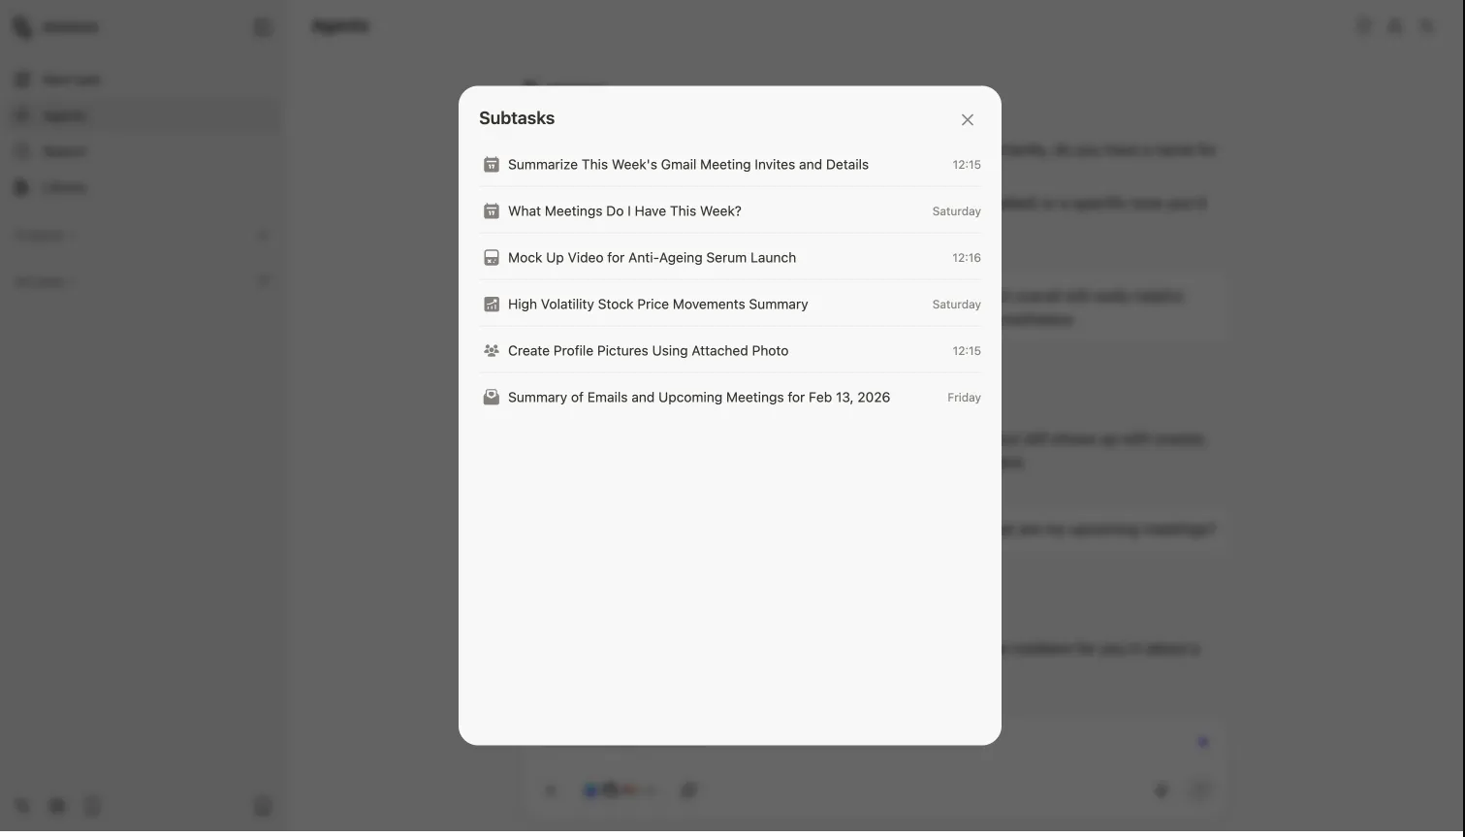Viewport: 1465px width, 837px height.
Task: Click the Friday label on Summary of Emails row
Action: pyautogui.click(x=964, y=398)
